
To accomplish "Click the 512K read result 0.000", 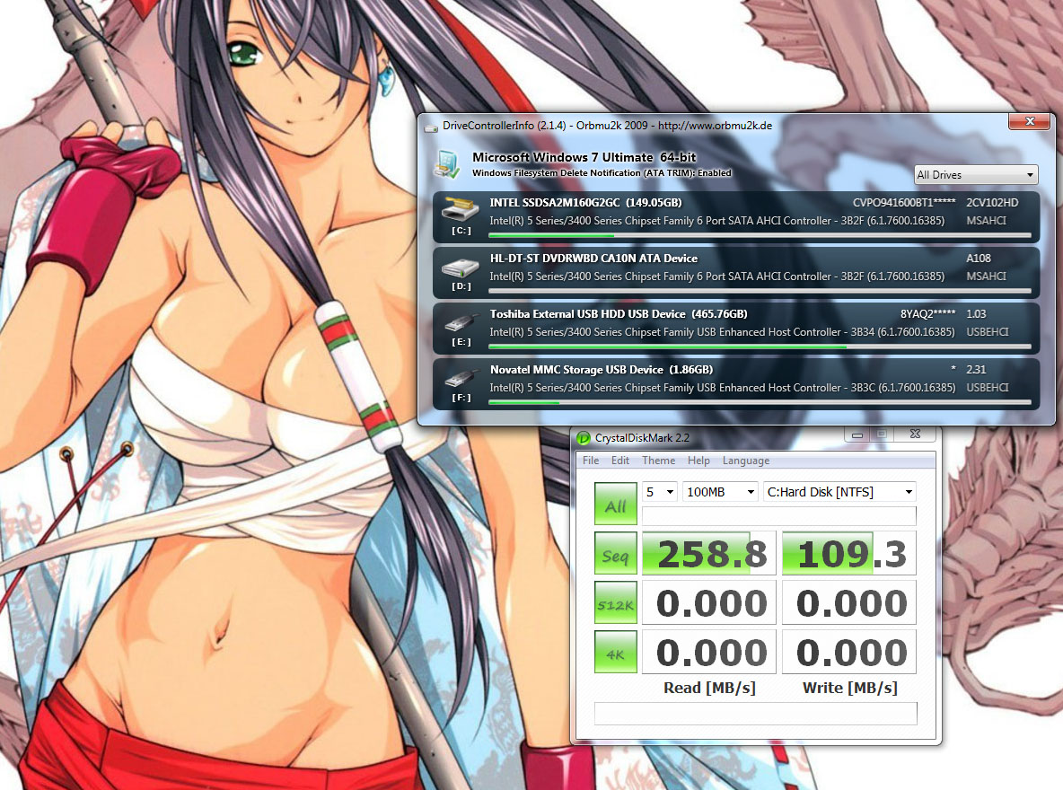I will coord(708,603).
